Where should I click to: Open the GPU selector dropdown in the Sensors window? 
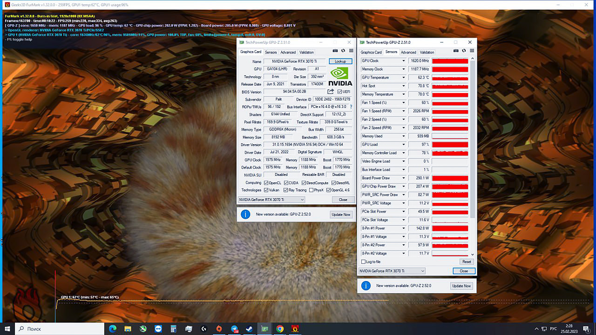pos(392,271)
